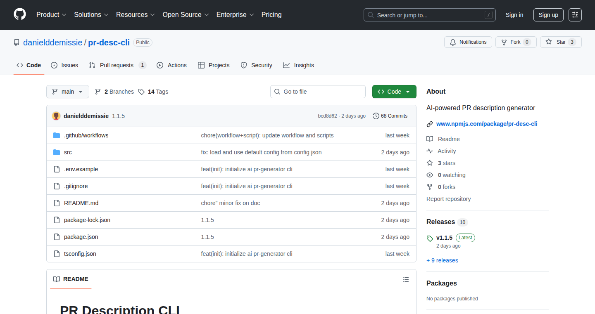This screenshot has height=314, width=595.
Task: Click the danielddemissie avatar in commit row
Action: pos(56,116)
